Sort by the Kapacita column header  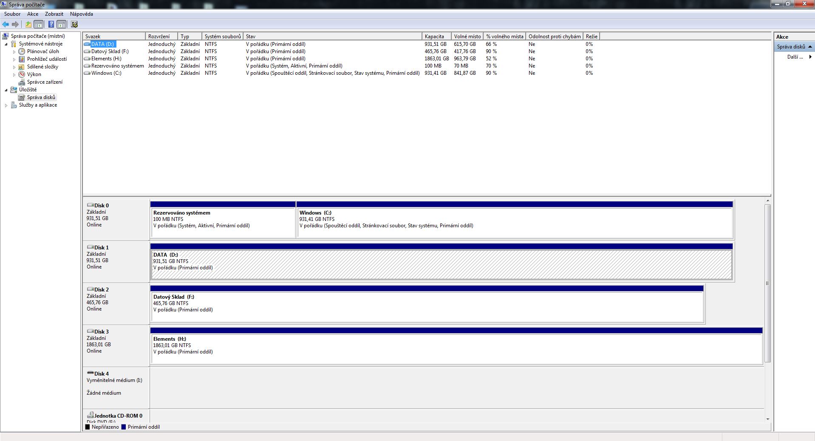click(x=436, y=37)
